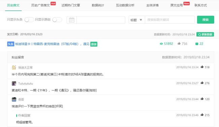Click the like icon beside 276
Screen dimensions: 219x127
(202, 83)
